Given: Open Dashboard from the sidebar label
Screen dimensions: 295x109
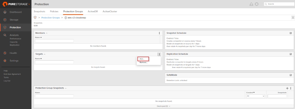Looking at the screenshot, I should 16,12.
